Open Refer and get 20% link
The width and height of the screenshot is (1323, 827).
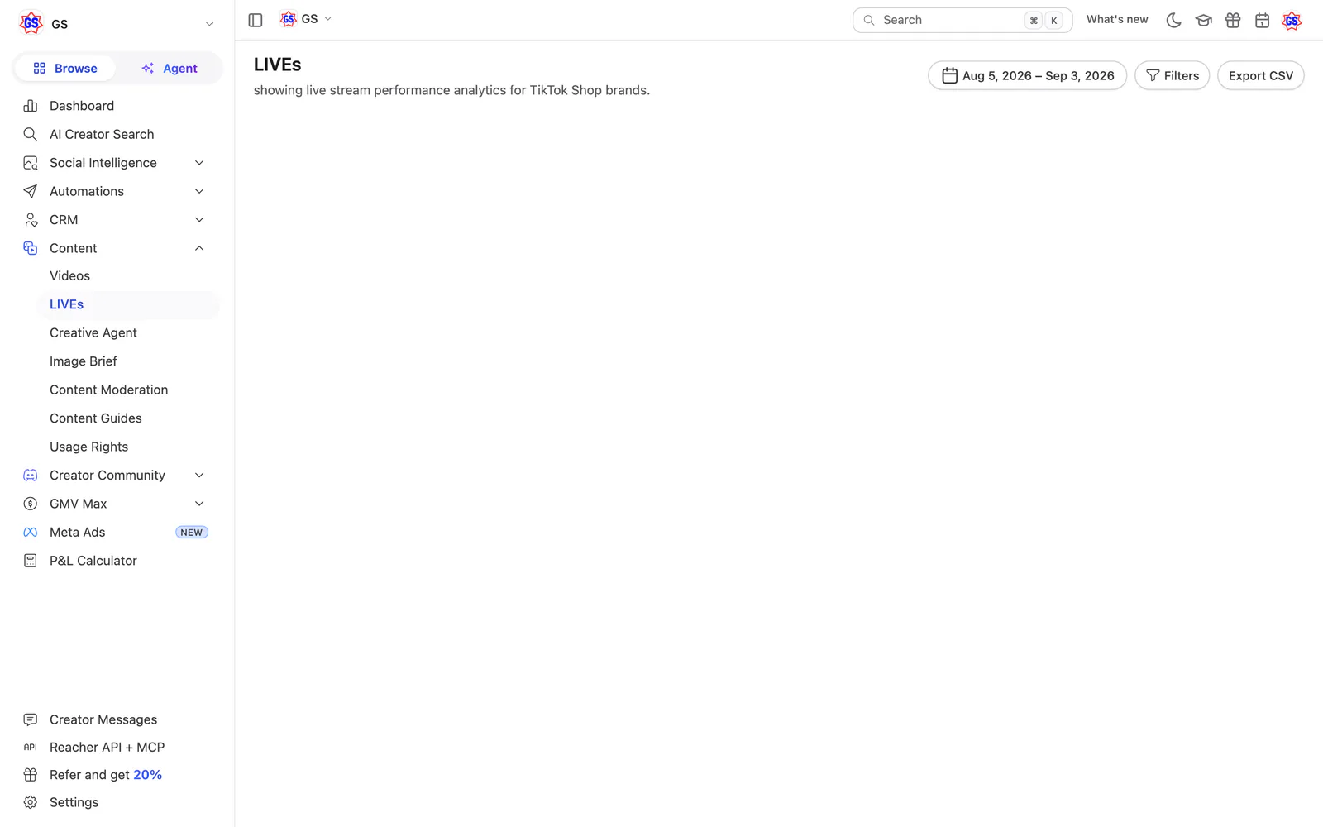click(x=106, y=775)
